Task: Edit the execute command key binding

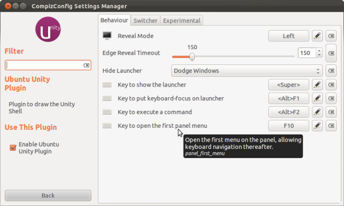Action: coord(317,112)
